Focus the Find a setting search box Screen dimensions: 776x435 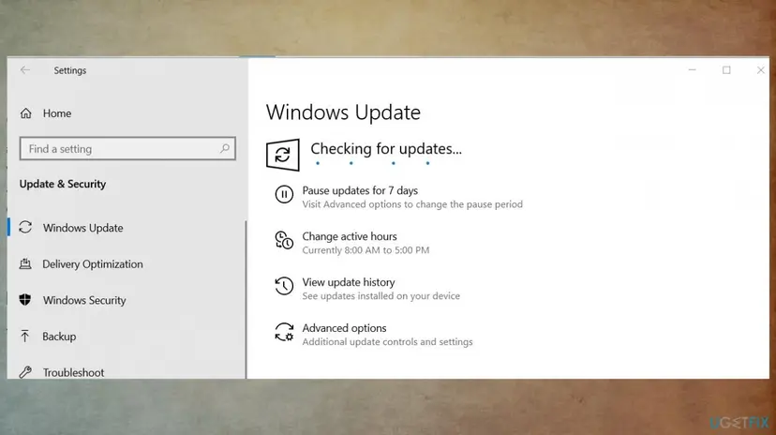[127, 148]
